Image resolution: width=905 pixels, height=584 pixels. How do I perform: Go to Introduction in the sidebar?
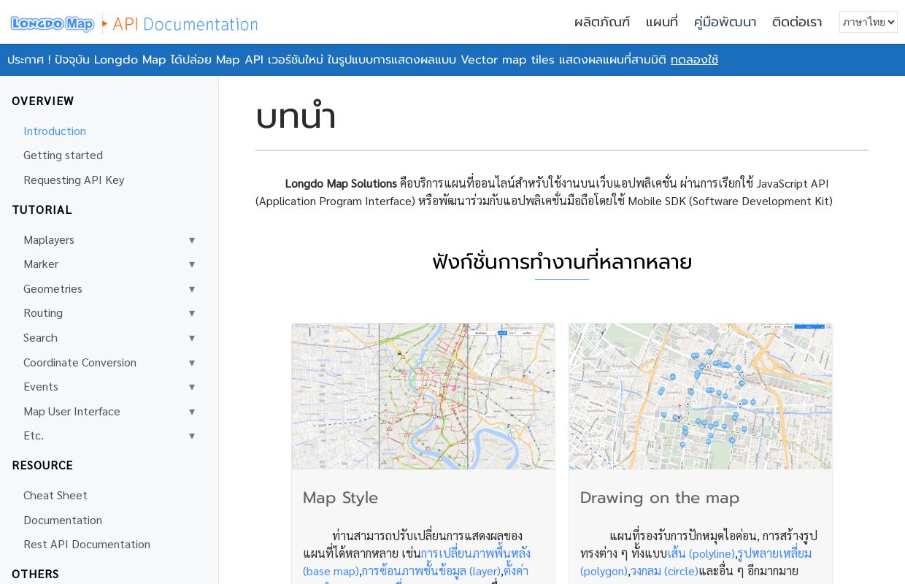[x=55, y=131]
